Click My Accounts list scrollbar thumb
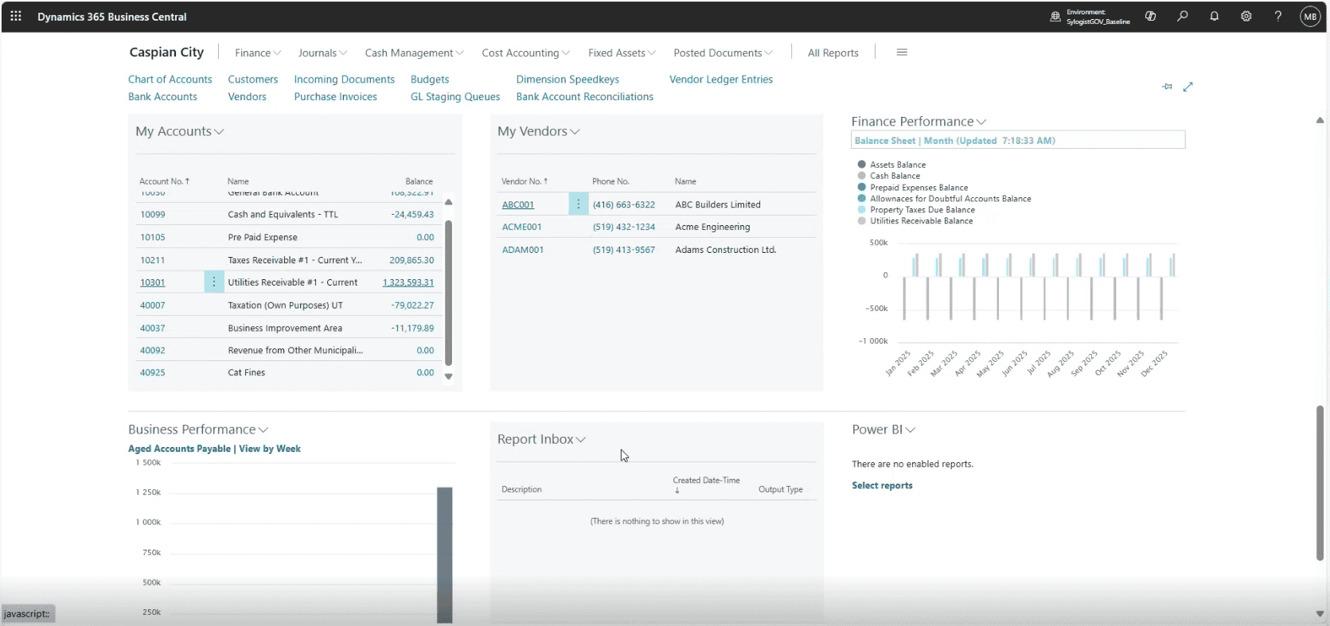The width and height of the screenshot is (1330, 626). tap(448, 292)
